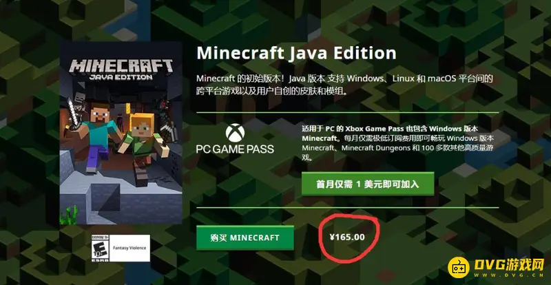Screen dimensions: 551x285
Task: Click the 购买 MINECRAFT buy button
Action: [245, 238]
